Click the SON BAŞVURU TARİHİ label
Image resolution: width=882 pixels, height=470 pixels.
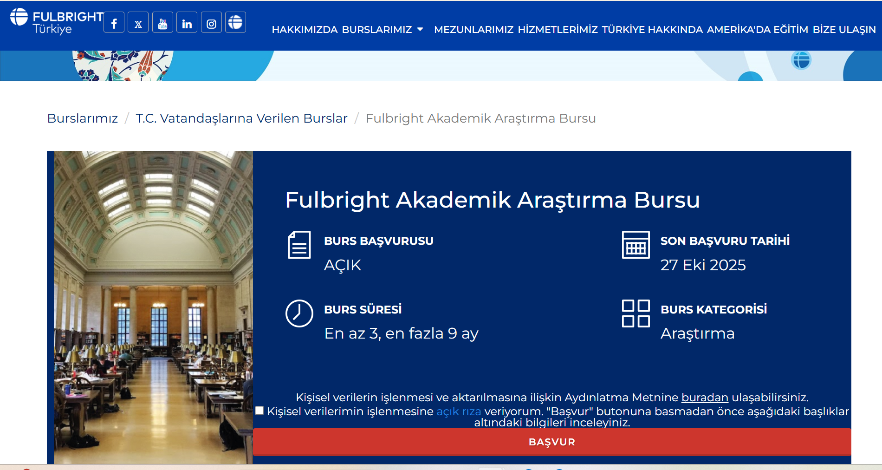point(725,241)
